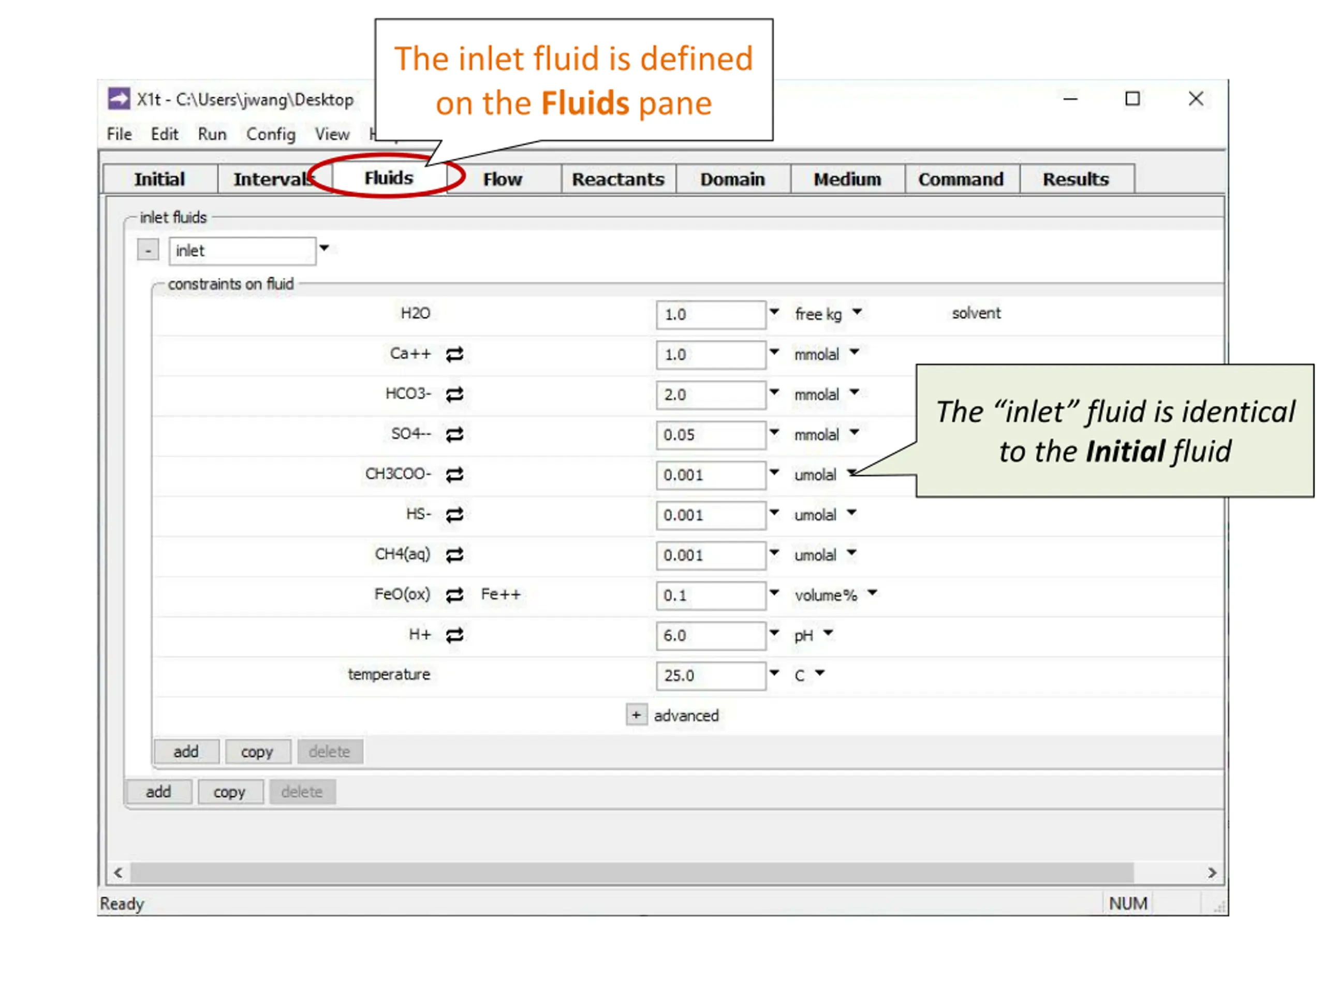This screenshot has height=994, width=1325.
Task: Switch to the Command tab
Action: click(962, 179)
